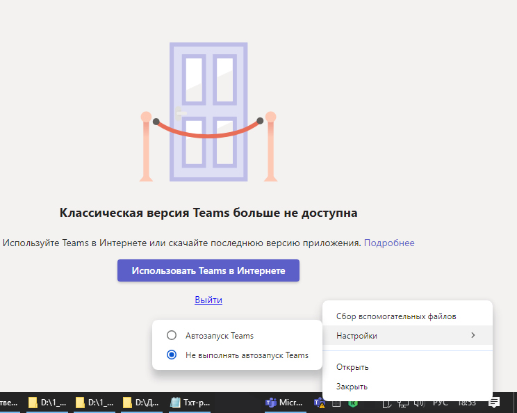Click the Teams tray icon with warning badge

coord(320,402)
